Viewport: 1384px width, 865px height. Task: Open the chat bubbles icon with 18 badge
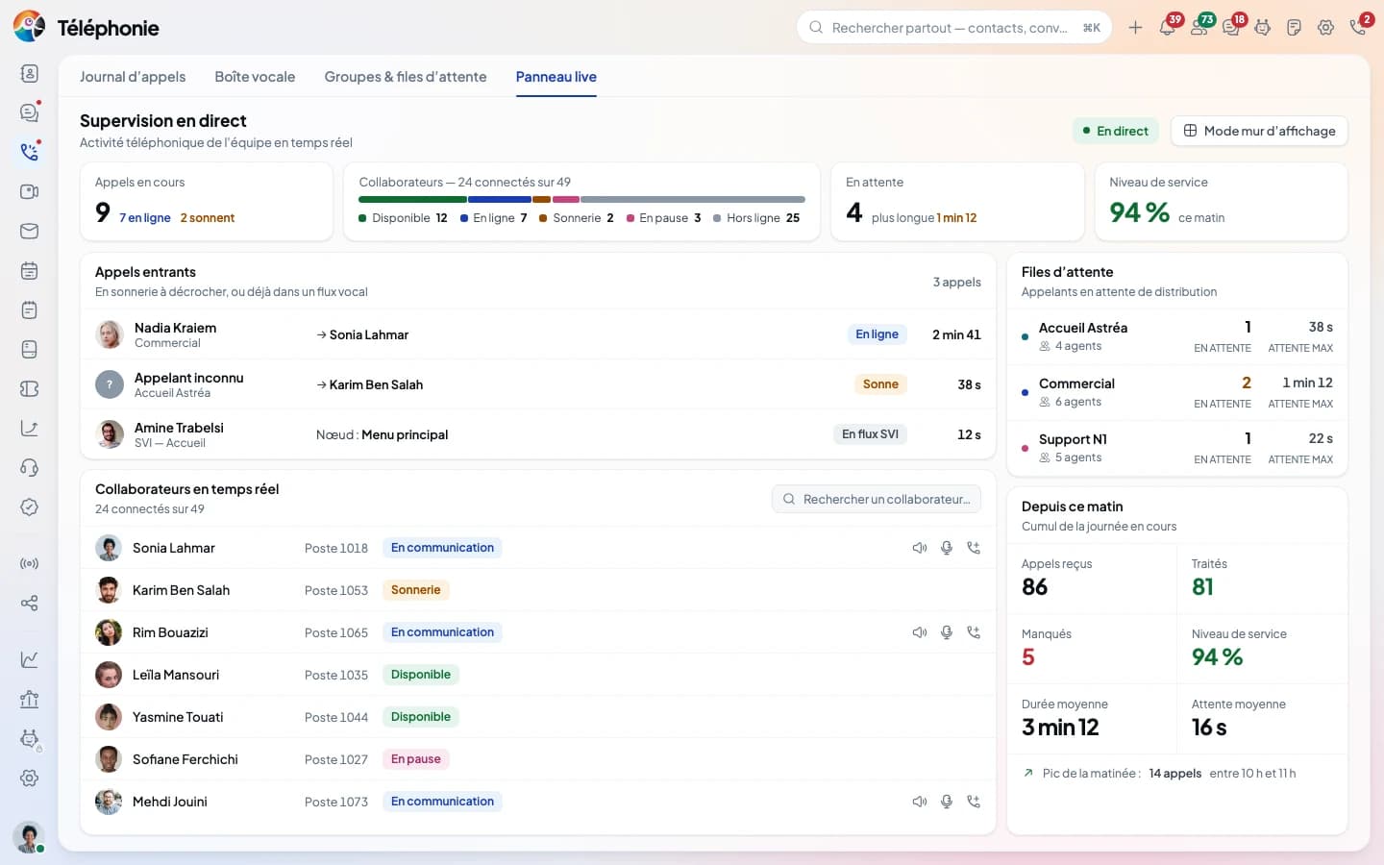coord(1231,28)
